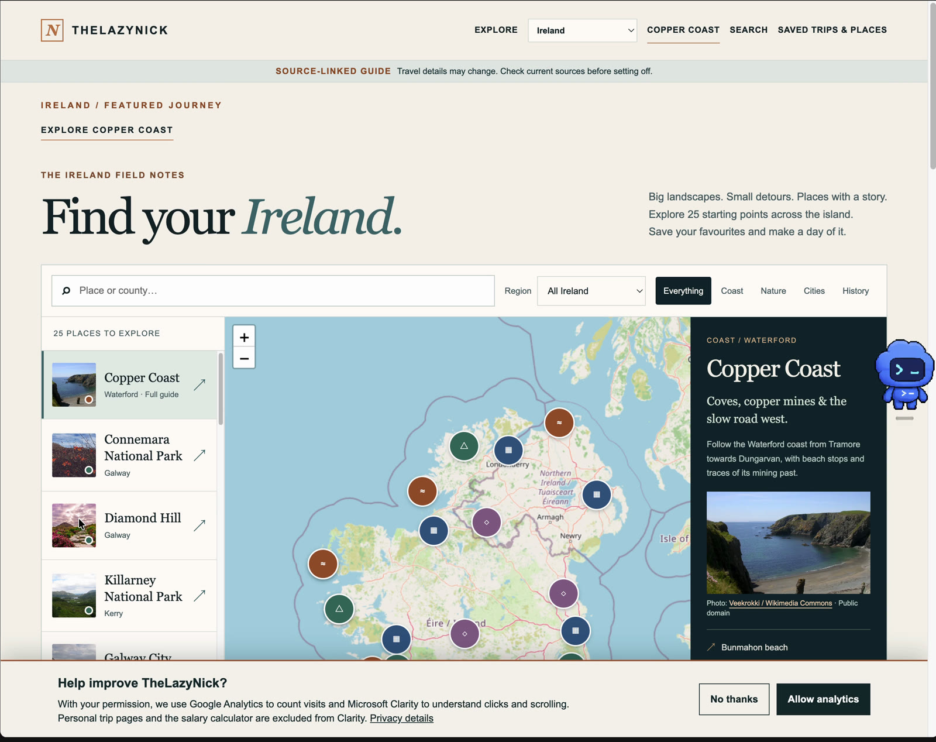Select the green triangle marker left of Londonderry
This screenshot has width=936, height=742.
(464, 446)
